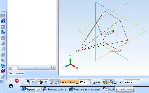Switch to the Параметры tab
Viewport: 149px width, 93px height.
(x=31, y=89)
